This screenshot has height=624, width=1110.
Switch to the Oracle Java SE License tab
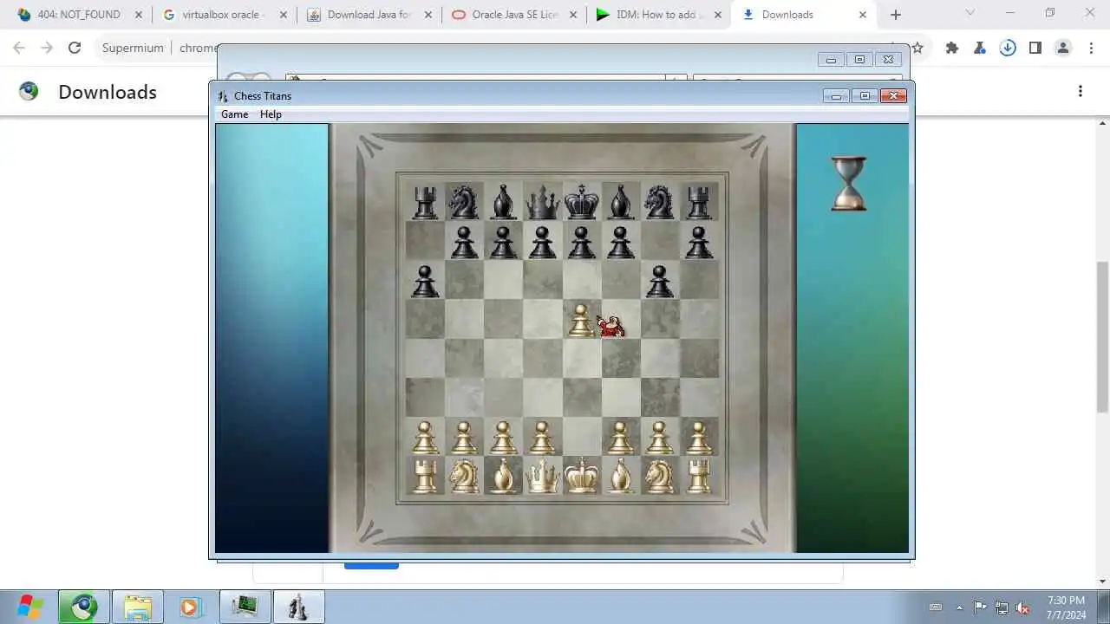pos(513,15)
